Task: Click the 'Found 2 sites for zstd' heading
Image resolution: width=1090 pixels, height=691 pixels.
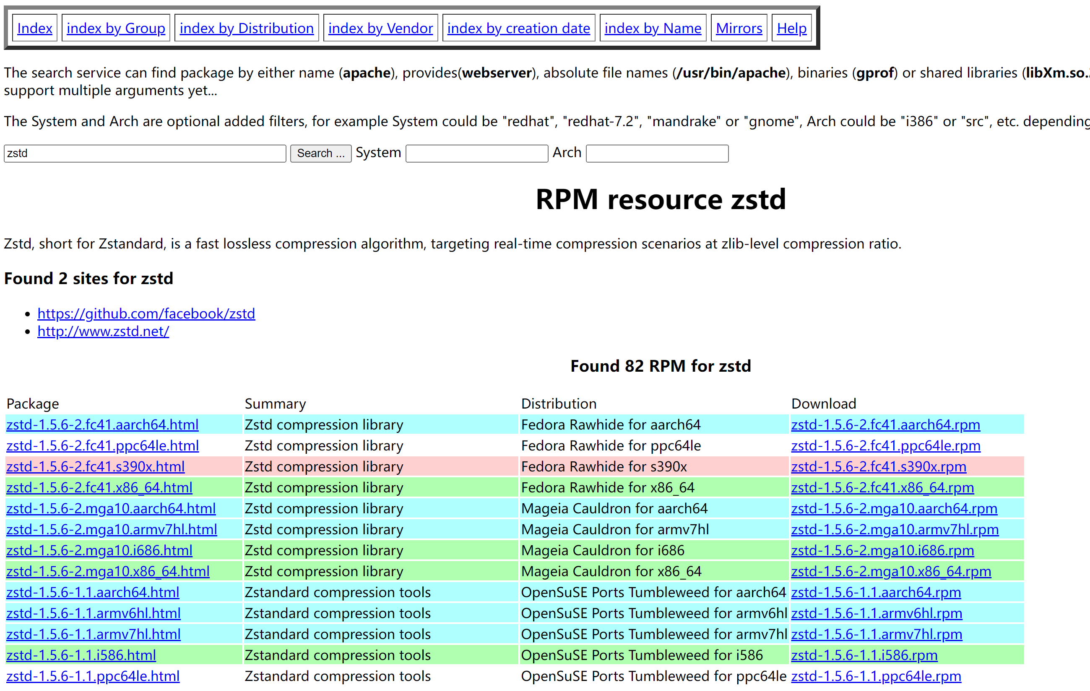Action: tap(89, 278)
